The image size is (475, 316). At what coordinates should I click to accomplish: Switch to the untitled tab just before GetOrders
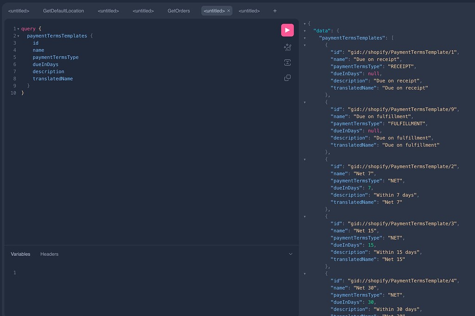click(143, 11)
